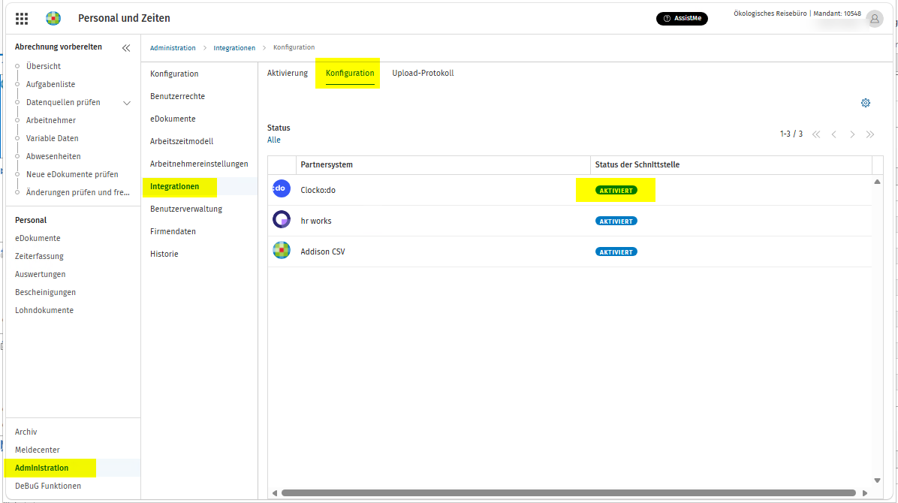The width and height of the screenshot is (898, 503).
Task: Switch to the Aktivierung tab
Action: click(x=288, y=74)
